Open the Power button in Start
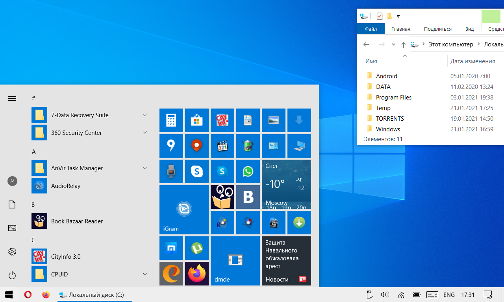This screenshot has height=302, width=504. tap(12, 275)
